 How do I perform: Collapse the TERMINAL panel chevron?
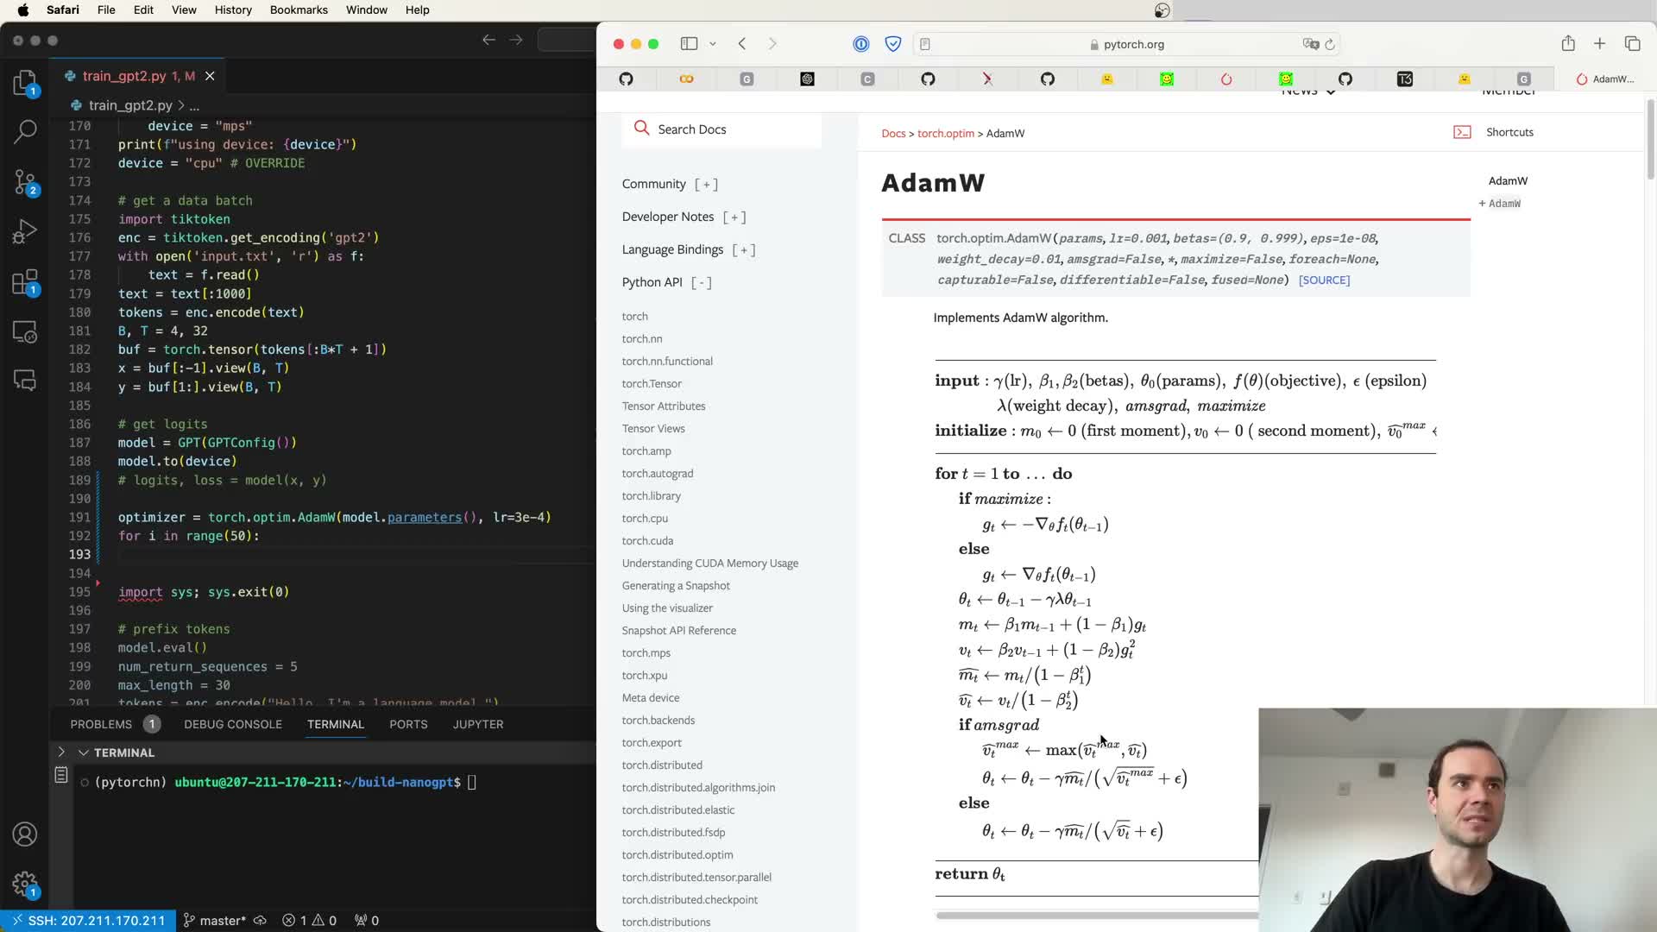(84, 753)
